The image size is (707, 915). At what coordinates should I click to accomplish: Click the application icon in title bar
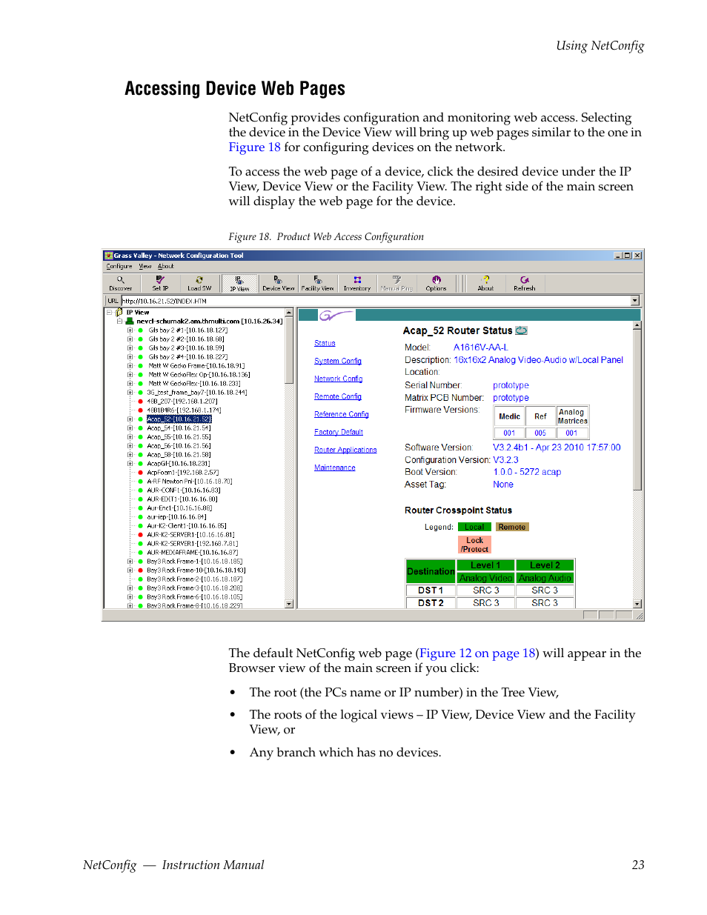click(x=108, y=256)
